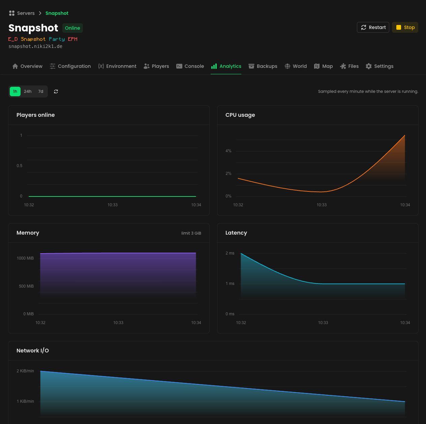Click the Map icon
426x424 pixels.
coord(317,66)
